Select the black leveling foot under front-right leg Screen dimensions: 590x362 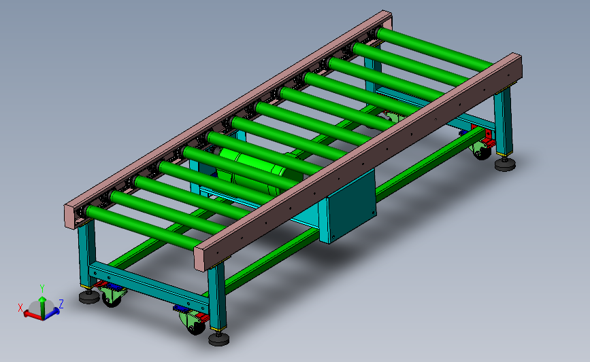[218, 339]
